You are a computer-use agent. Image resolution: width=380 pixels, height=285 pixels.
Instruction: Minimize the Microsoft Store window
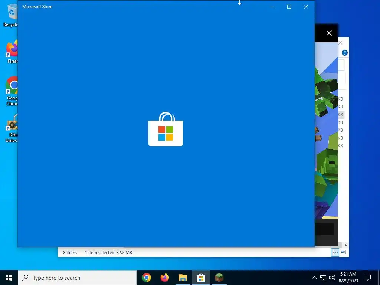tap(272, 7)
